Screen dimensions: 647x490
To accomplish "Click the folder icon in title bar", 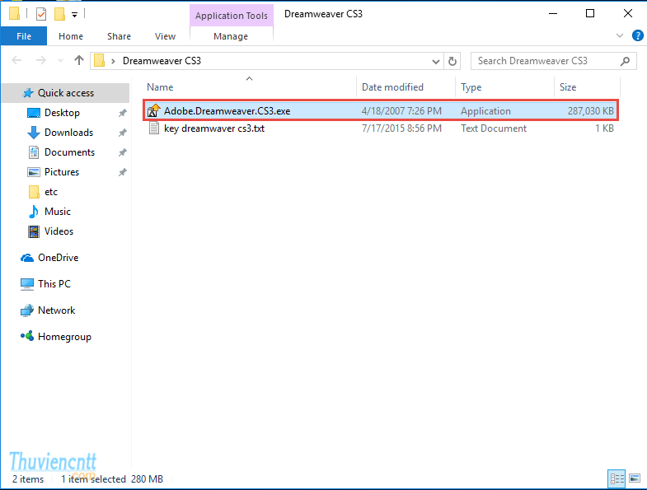I will click(15, 14).
